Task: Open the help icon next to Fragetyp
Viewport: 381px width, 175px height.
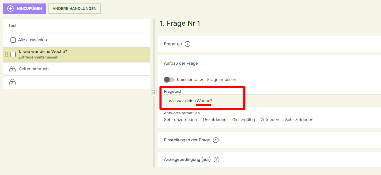Action: point(188,44)
